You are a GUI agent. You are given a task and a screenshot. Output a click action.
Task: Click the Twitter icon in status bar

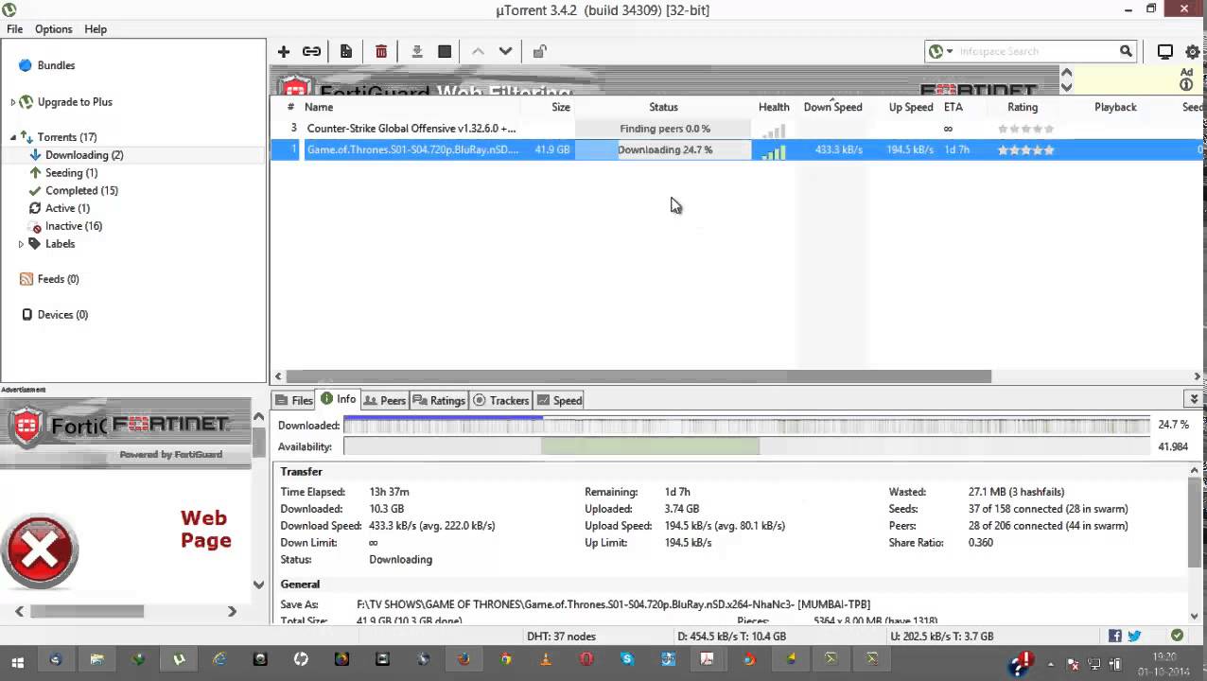1134,636
